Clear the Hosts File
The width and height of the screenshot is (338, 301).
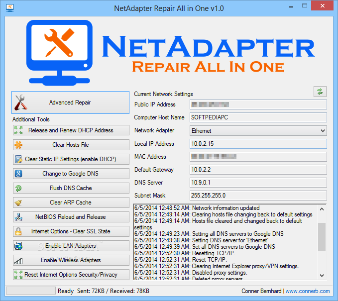point(71,145)
